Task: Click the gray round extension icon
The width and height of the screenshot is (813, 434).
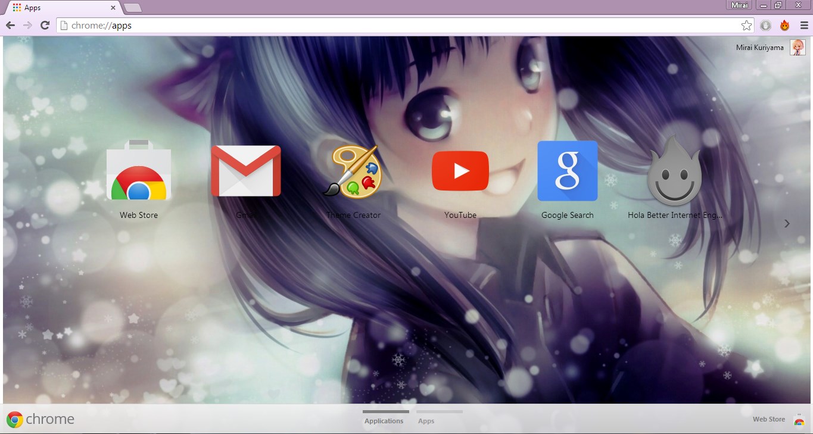Action: coord(766,26)
